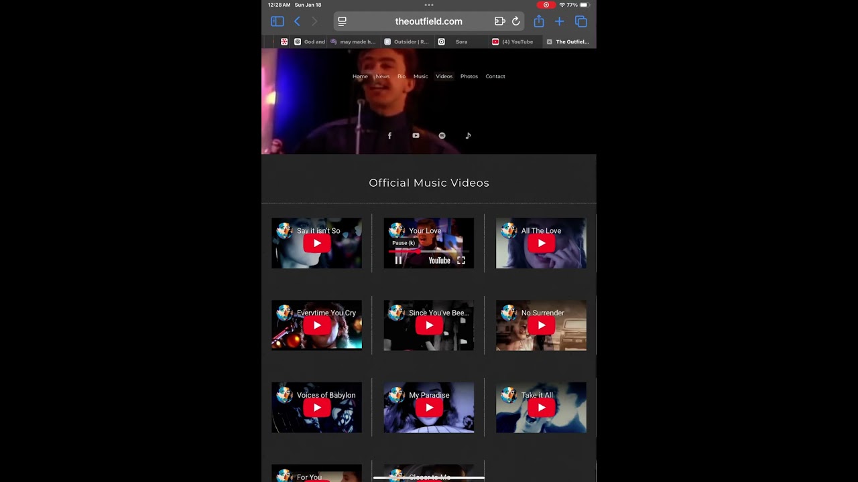Toggle the Safari sidebar
858x482 pixels.
pyautogui.click(x=277, y=21)
